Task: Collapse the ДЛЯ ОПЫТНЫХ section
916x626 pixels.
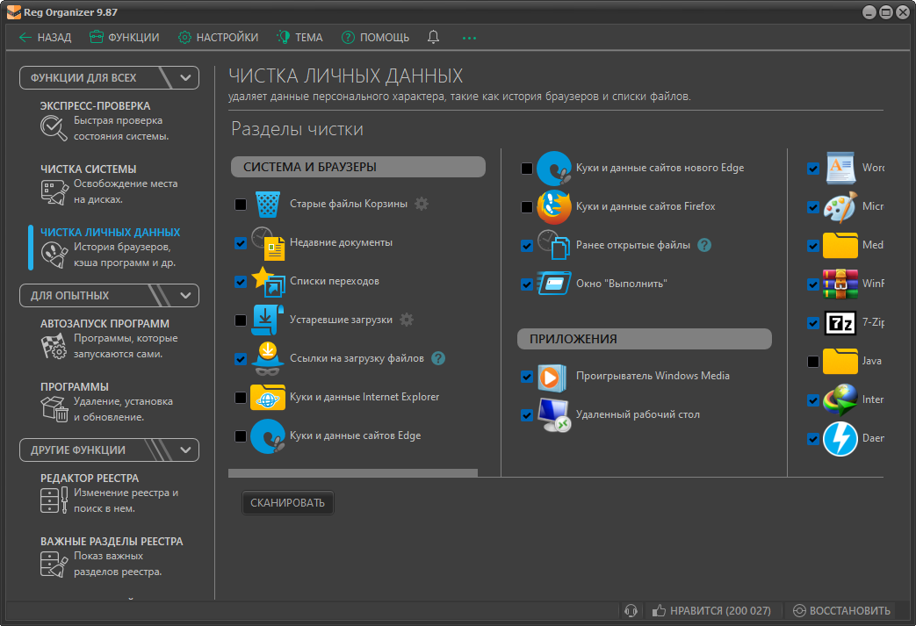Action: (x=185, y=295)
